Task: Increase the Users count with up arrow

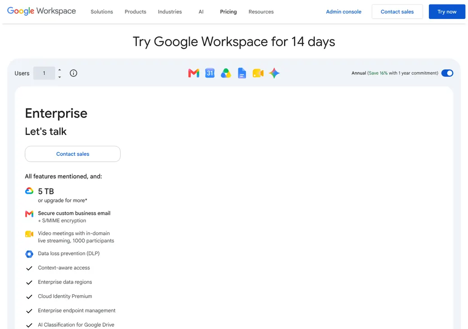Action: (60, 70)
